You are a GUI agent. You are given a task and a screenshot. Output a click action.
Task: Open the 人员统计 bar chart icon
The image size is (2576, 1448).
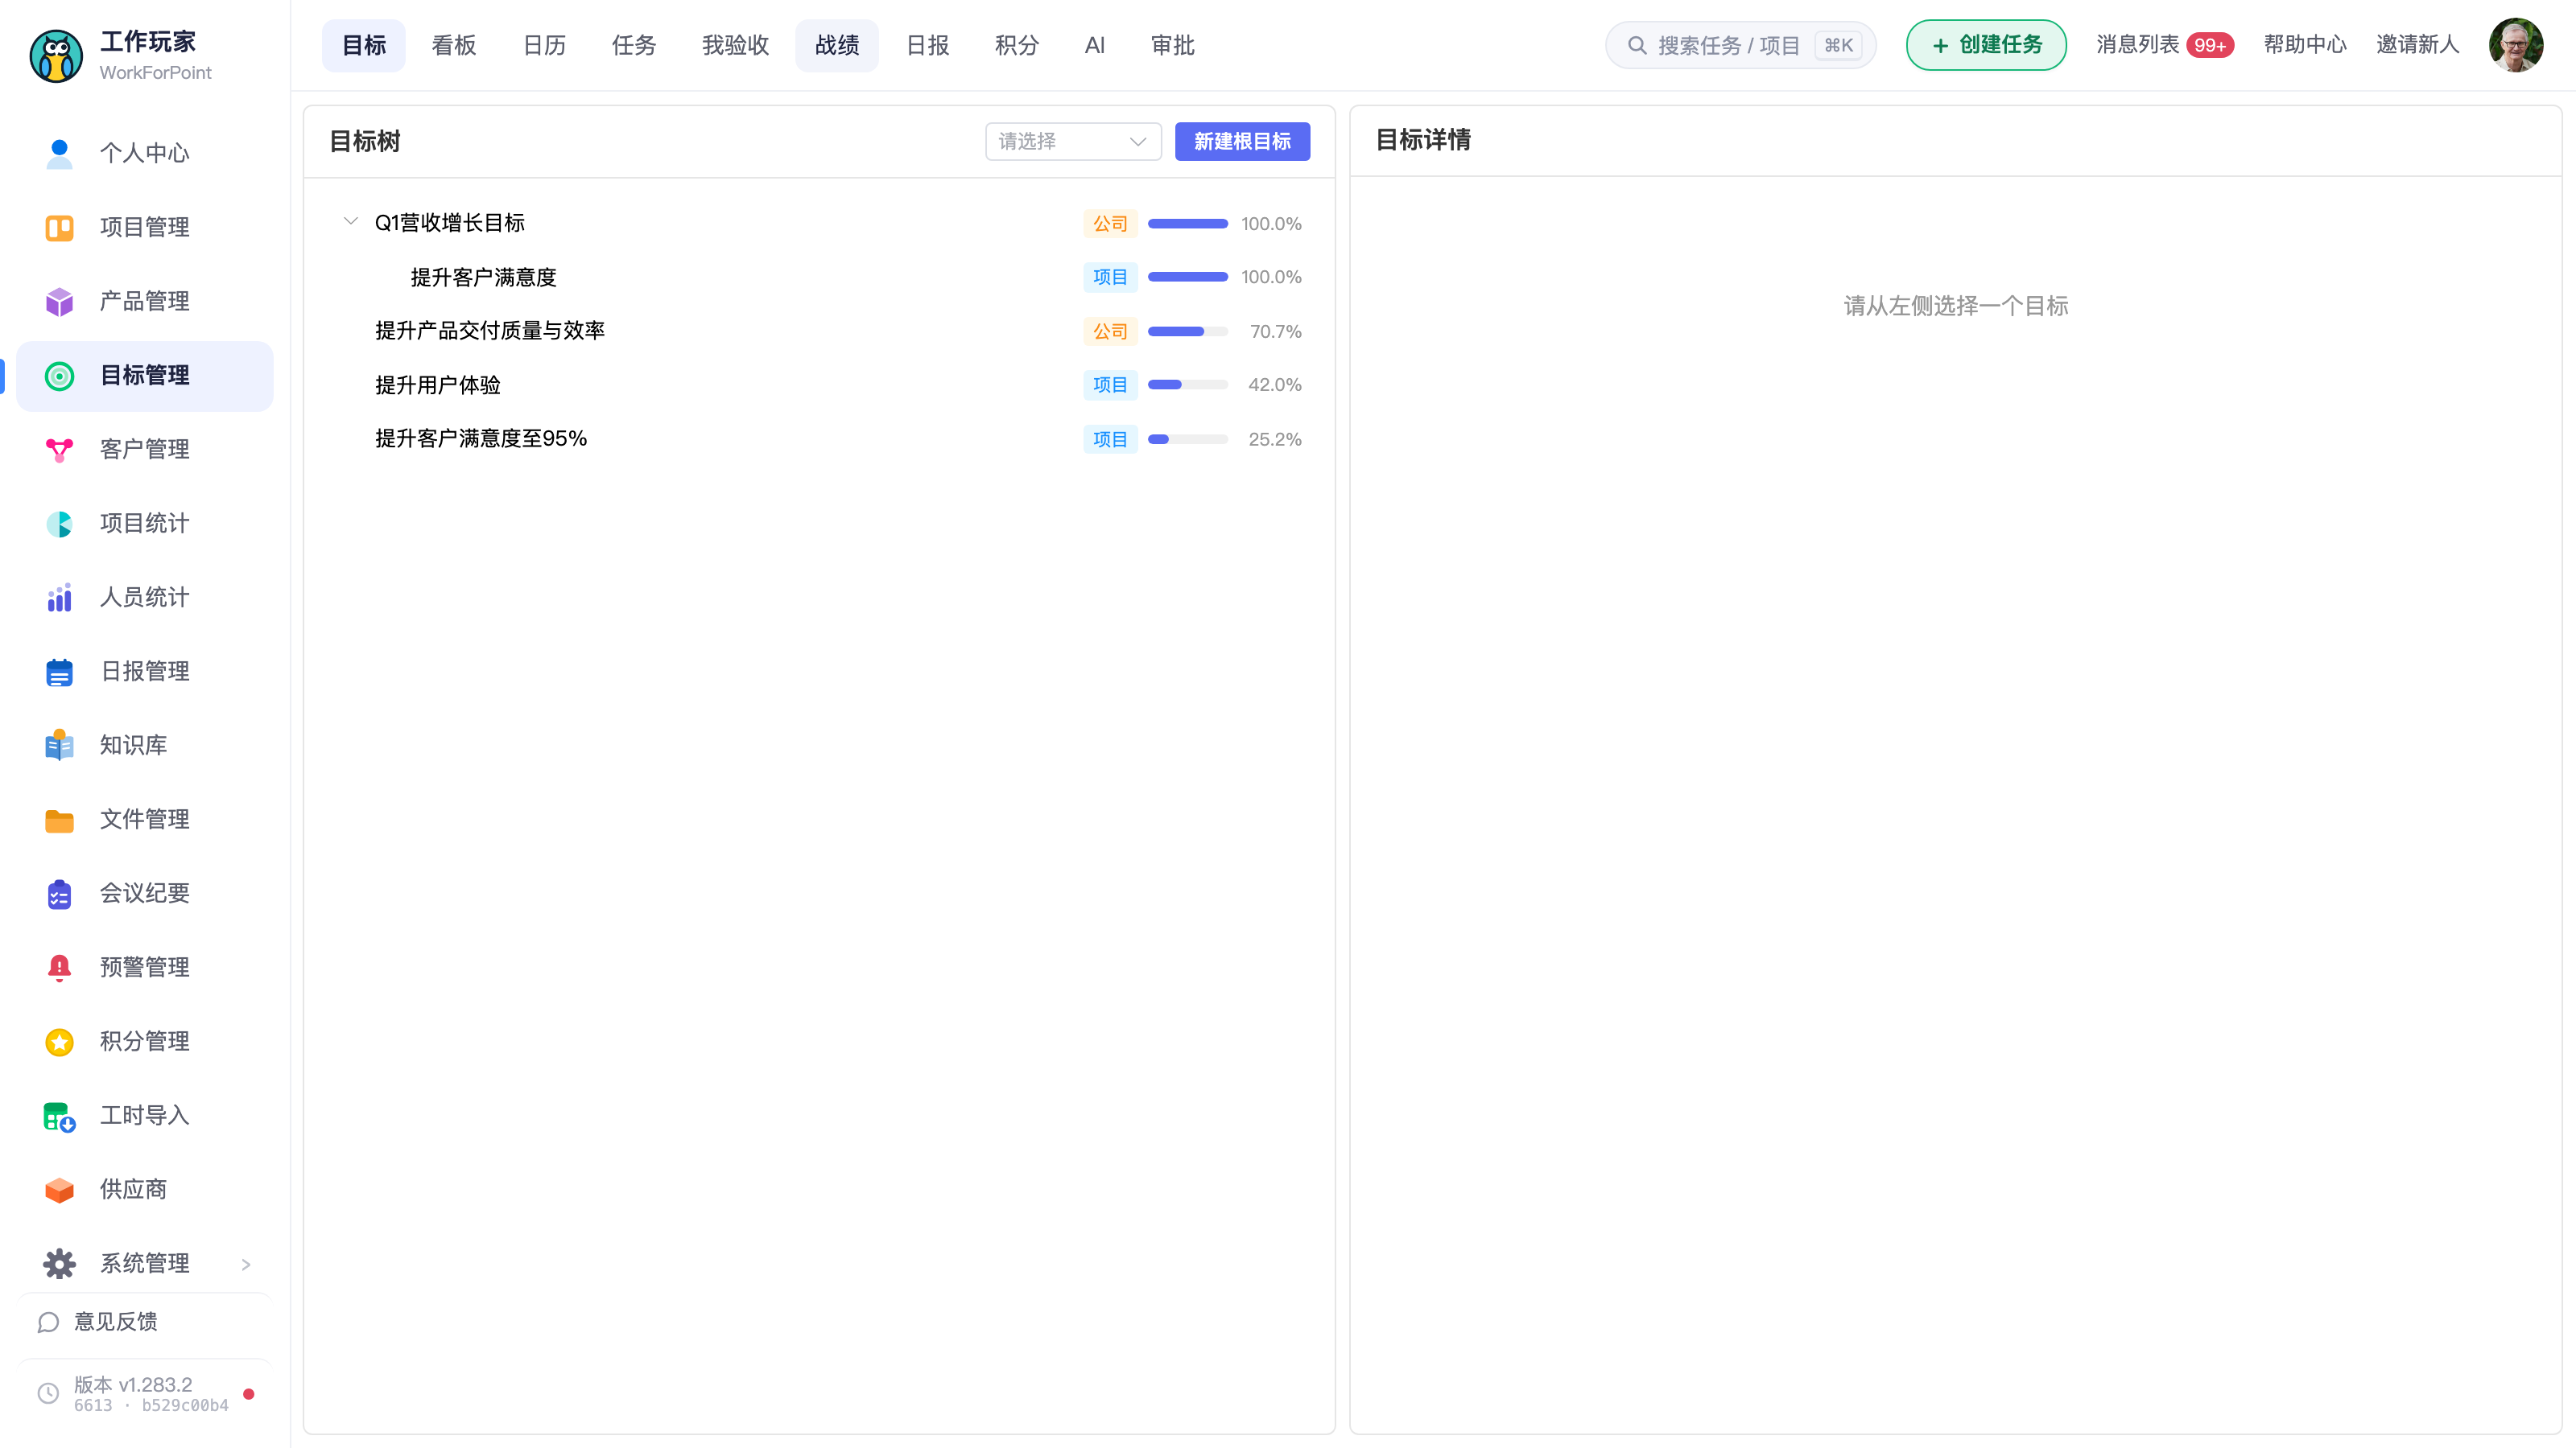click(59, 598)
